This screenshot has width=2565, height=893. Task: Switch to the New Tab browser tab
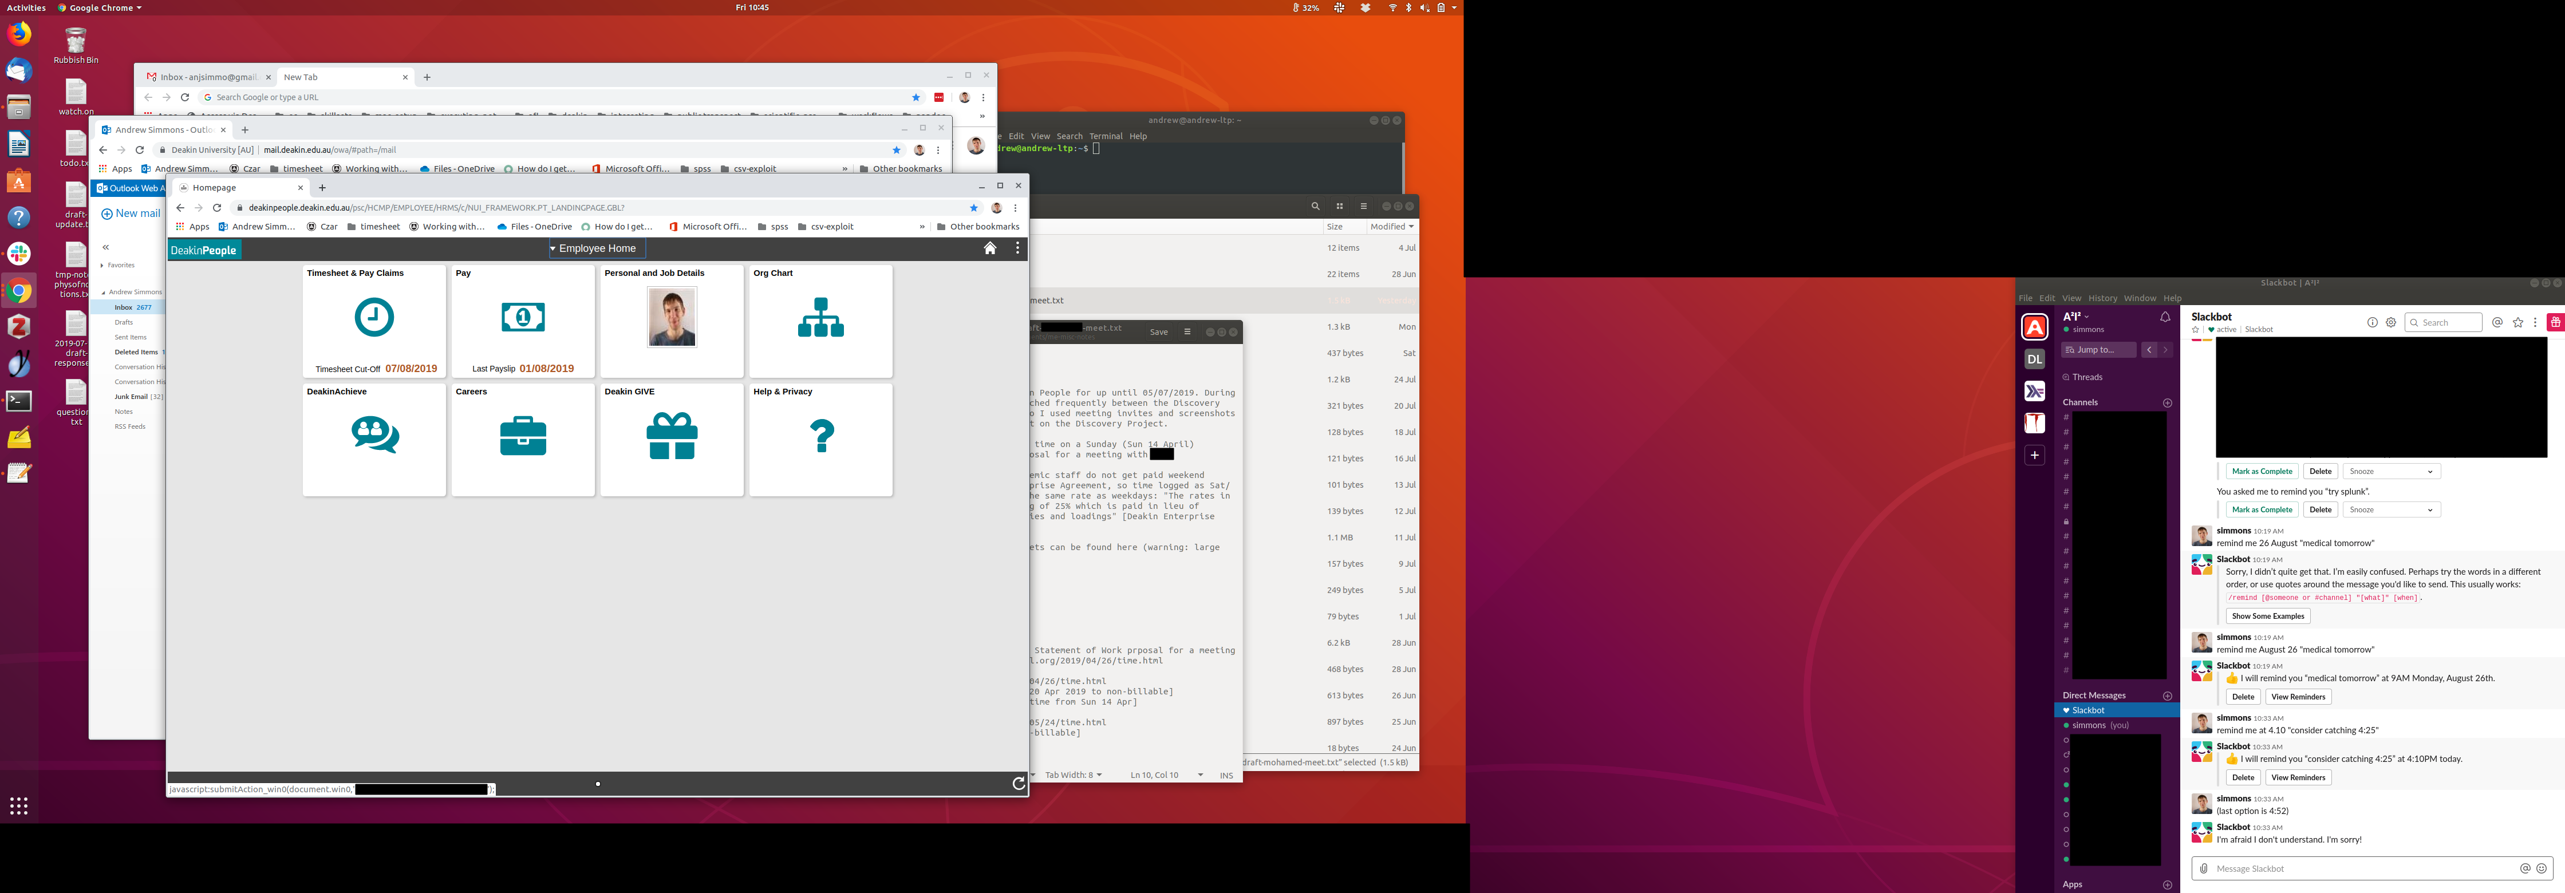point(301,78)
